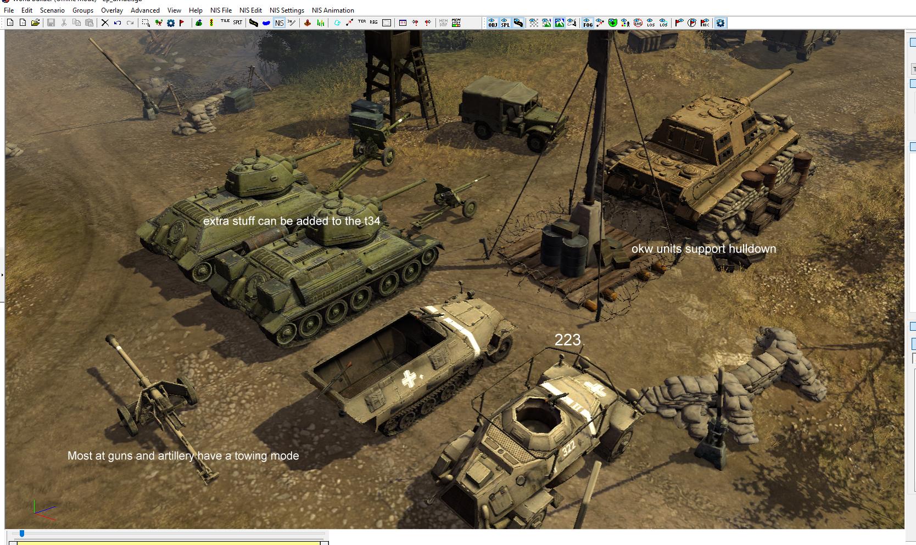Select the grass painting tool
This screenshot has height=545, width=916.
[x=320, y=23]
